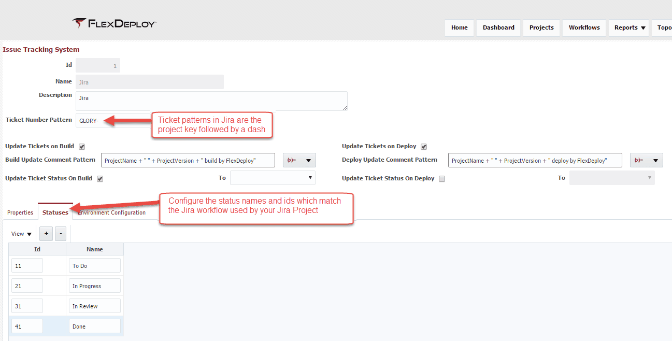This screenshot has width=672, height=341.
Task: Edit the In Progress status name
Action: (x=95, y=286)
